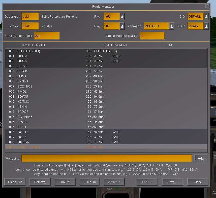Expand the SID selection dropdown arrow

[x=206, y=17]
